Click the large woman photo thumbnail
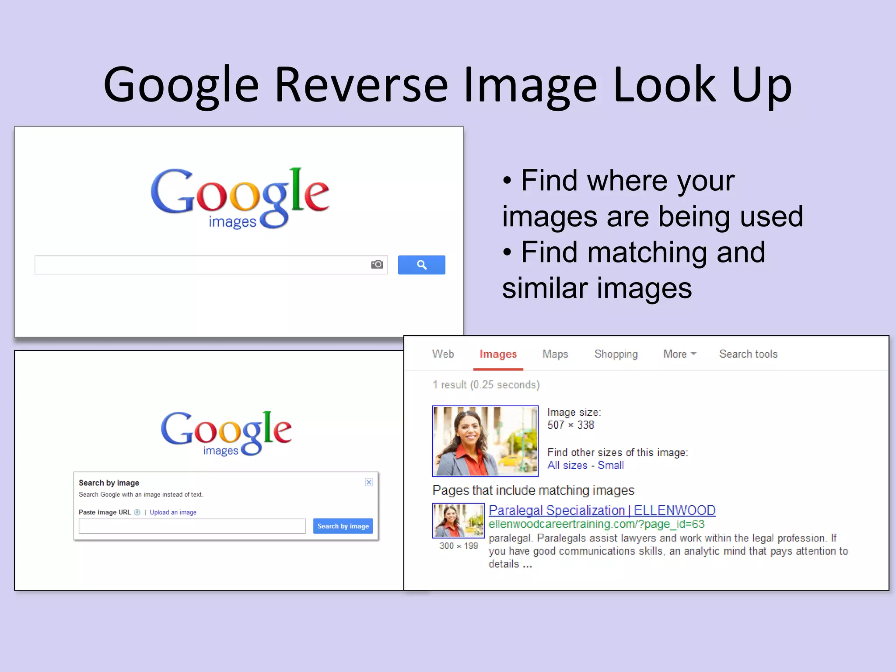 coord(485,441)
